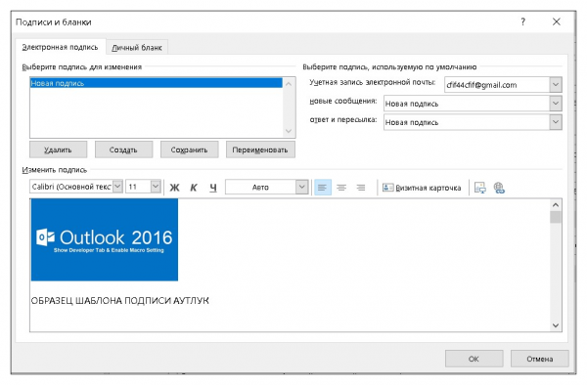The width and height of the screenshot is (587, 385).
Task: Open the font size dropdown 11
Action: [x=156, y=187]
